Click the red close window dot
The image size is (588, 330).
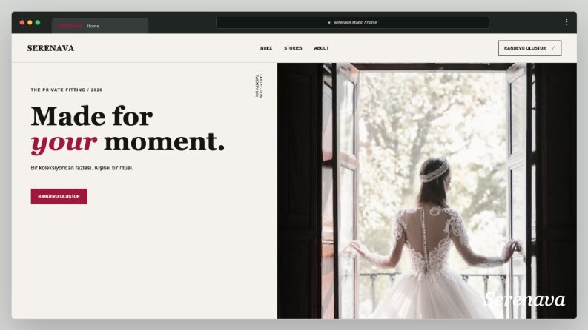coord(22,22)
